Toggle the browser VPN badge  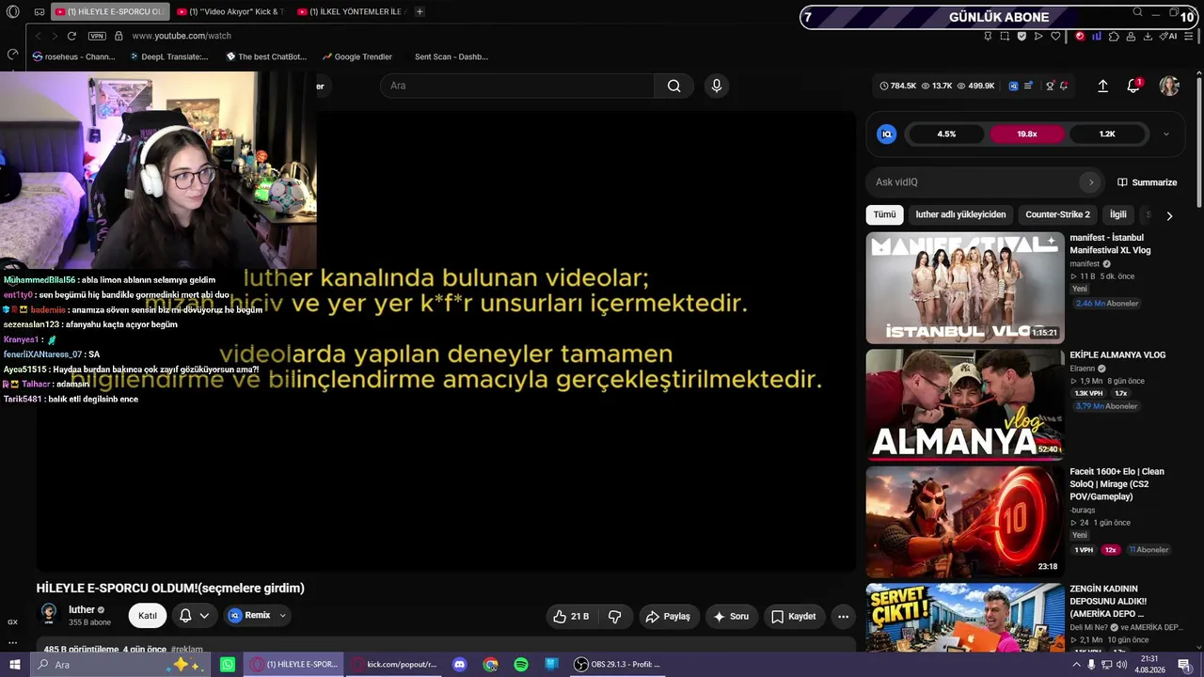tap(97, 36)
